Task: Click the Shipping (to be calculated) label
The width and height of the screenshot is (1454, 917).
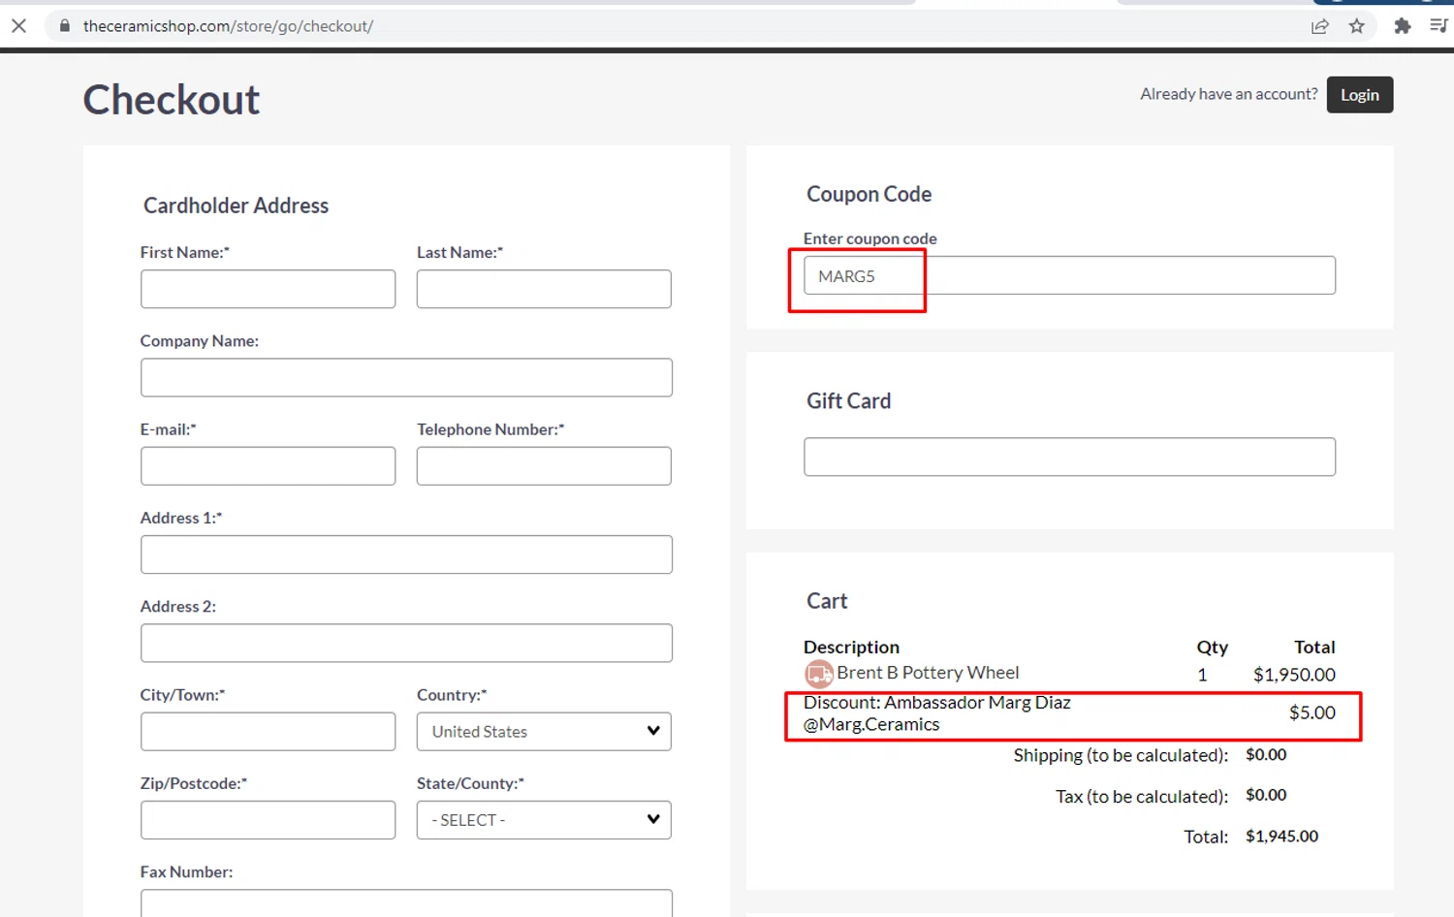Action: [x=1121, y=755]
